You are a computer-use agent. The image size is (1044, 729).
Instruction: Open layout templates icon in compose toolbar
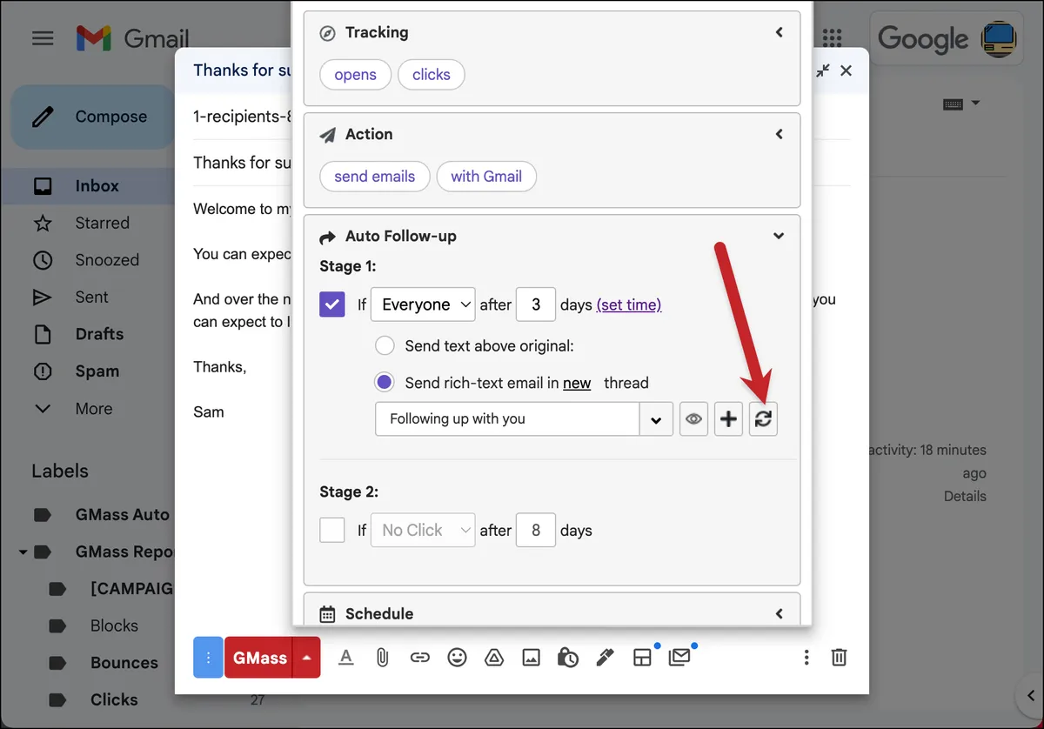pos(642,658)
